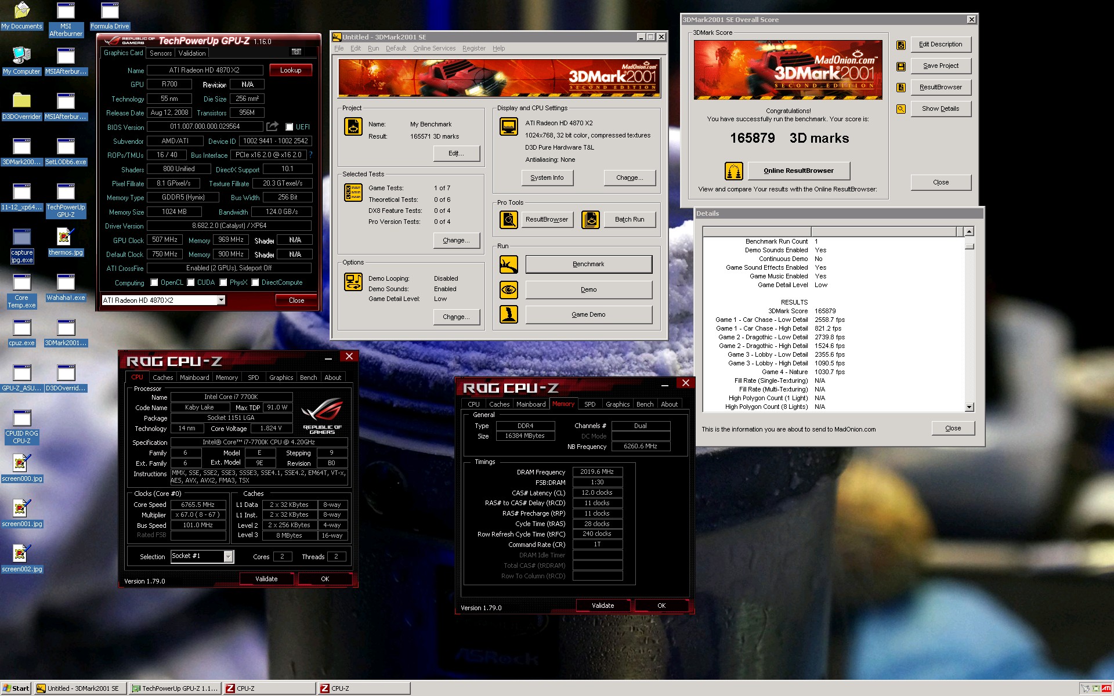Click the Device ID field in GPU-Z
The image size is (1114, 696).
coord(275,141)
